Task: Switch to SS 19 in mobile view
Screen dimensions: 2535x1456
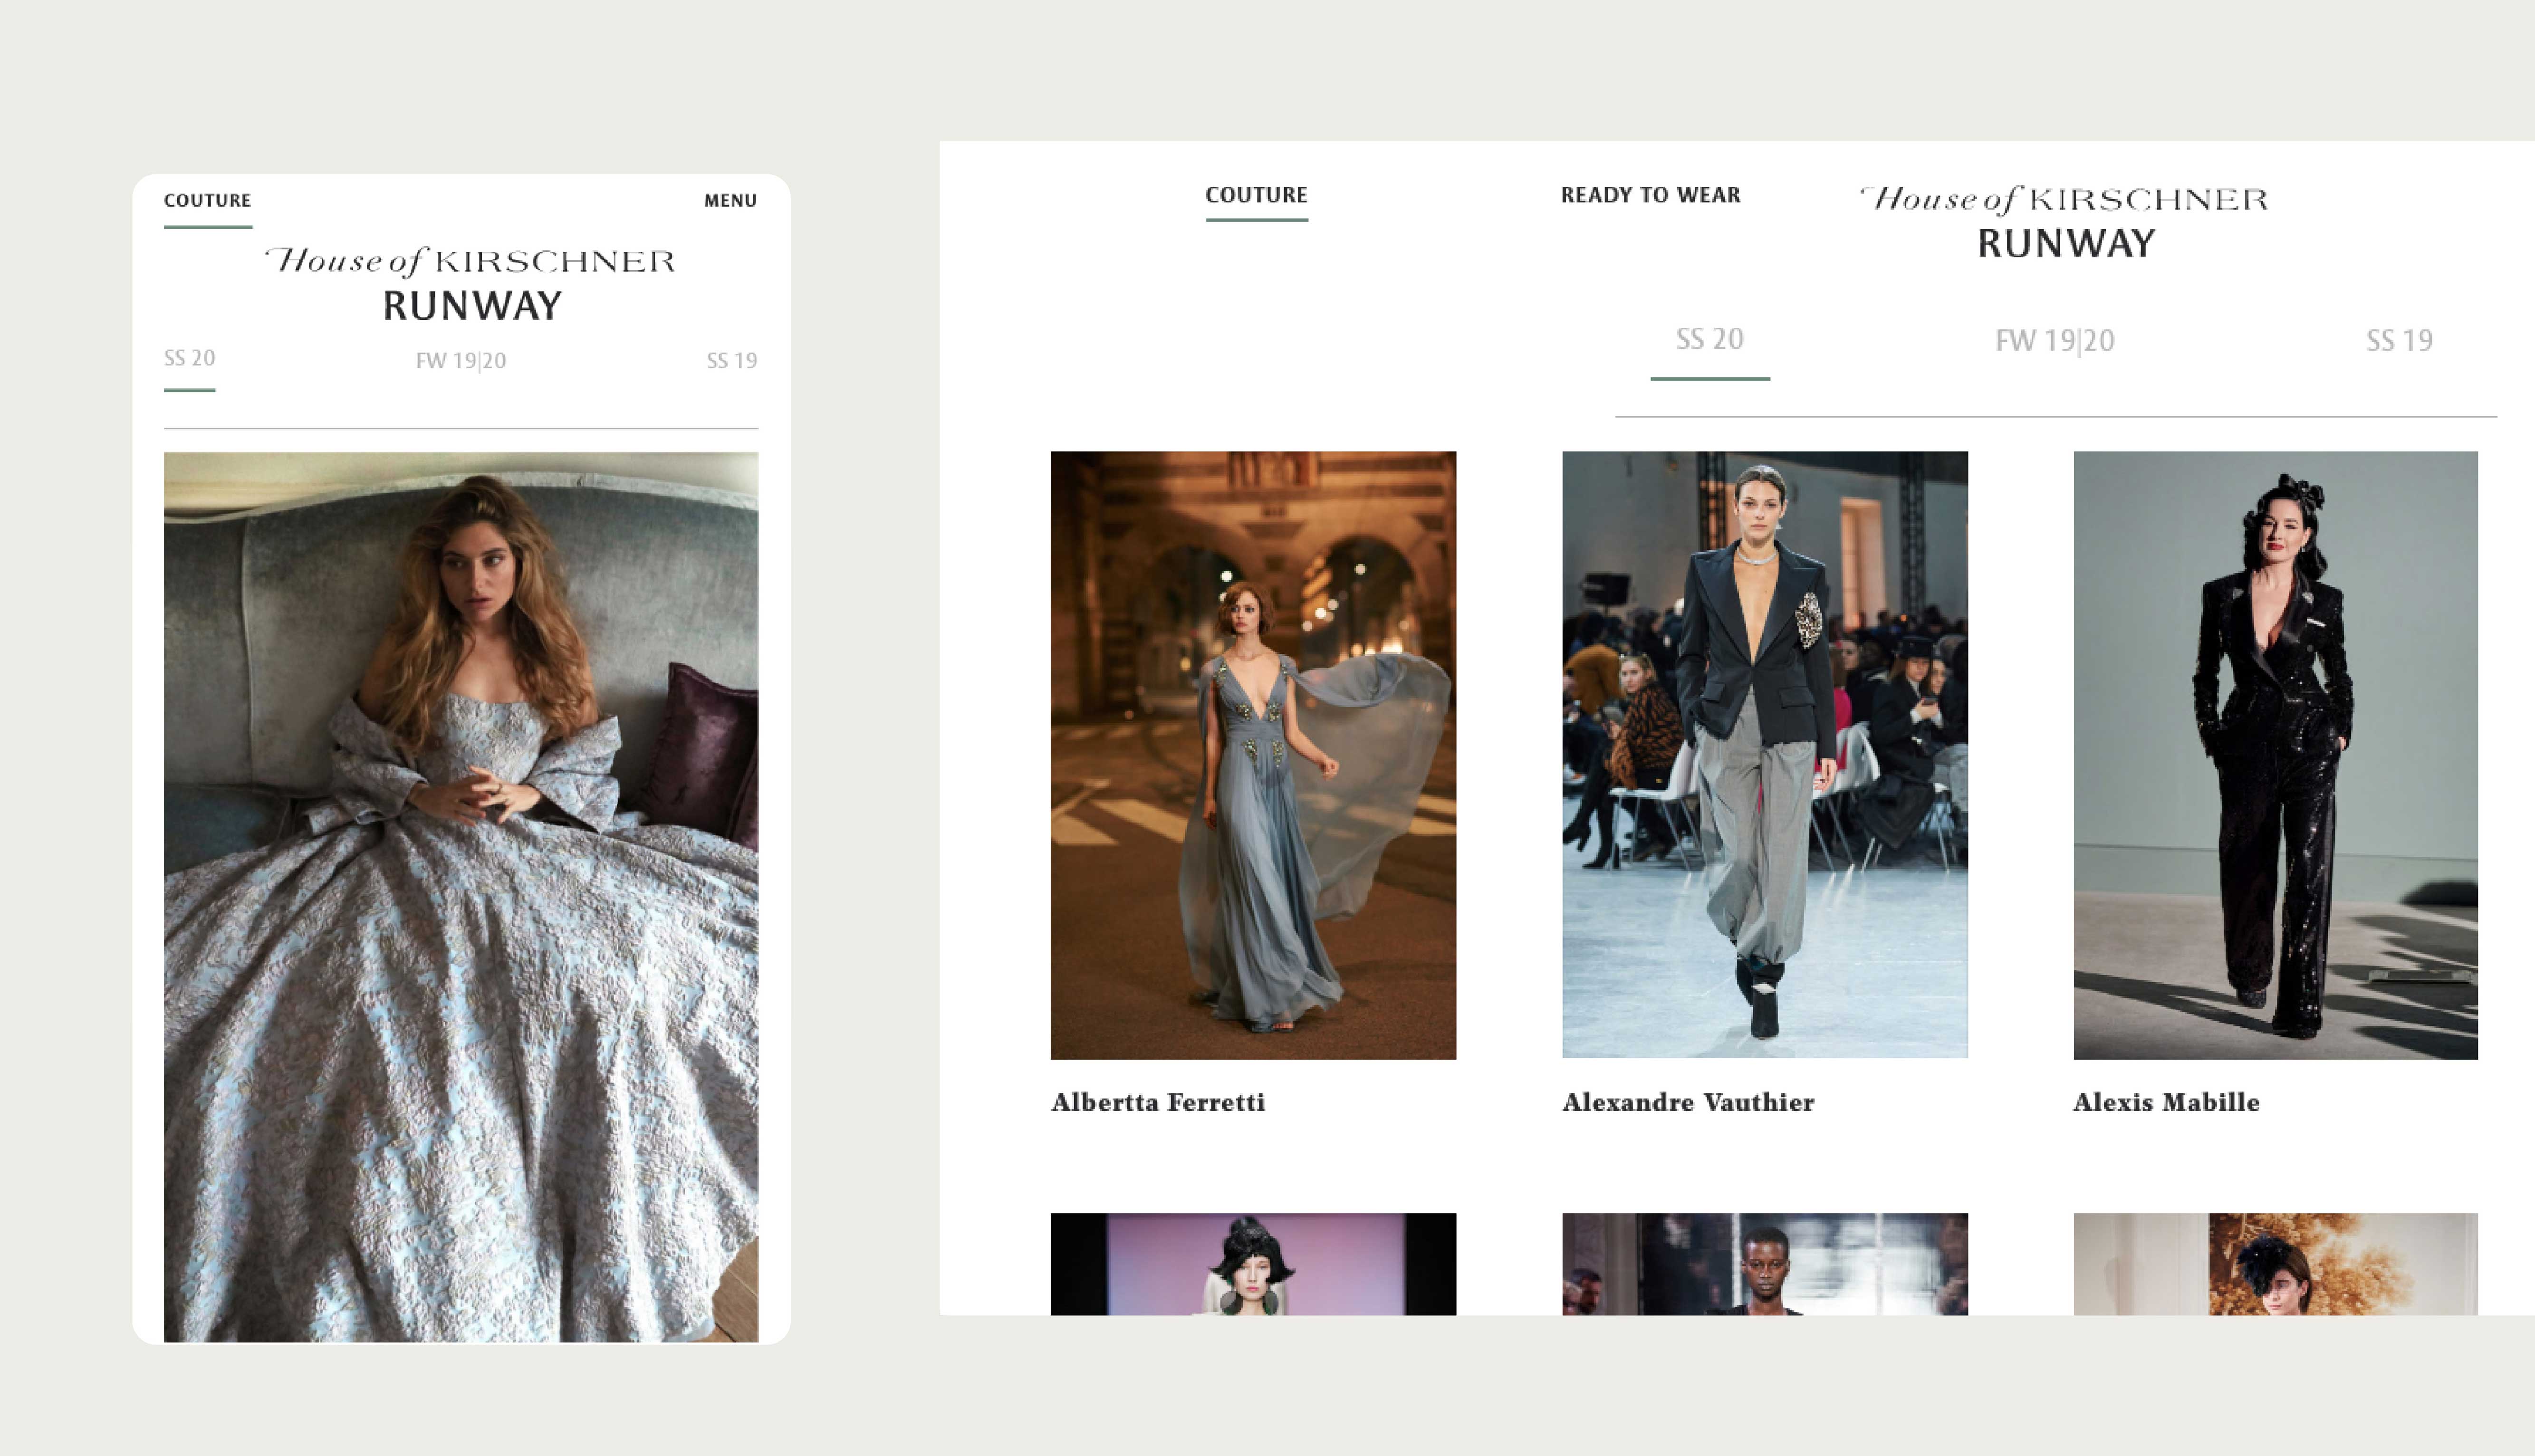Action: 731,361
